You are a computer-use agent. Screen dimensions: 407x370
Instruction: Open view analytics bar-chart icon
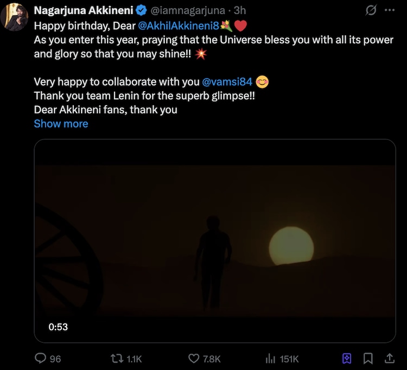pos(270,359)
